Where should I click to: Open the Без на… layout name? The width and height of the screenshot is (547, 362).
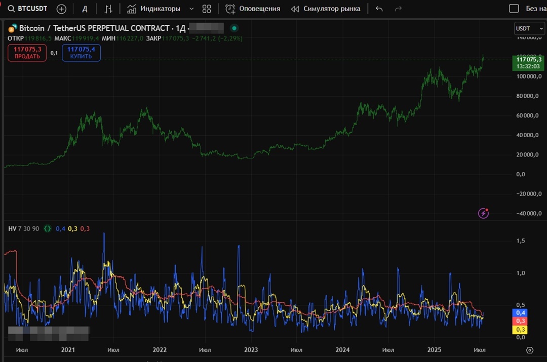tap(536, 9)
